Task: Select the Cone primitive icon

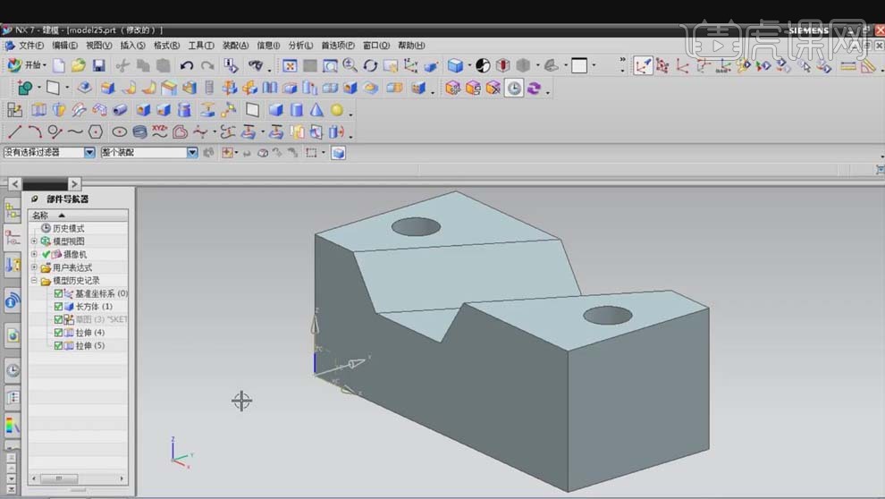Action: point(316,110)
